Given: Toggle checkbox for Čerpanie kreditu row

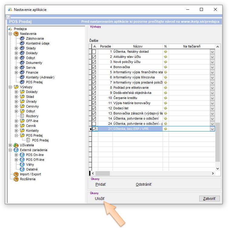Looking at the screenshot, I should coord(94,98).
